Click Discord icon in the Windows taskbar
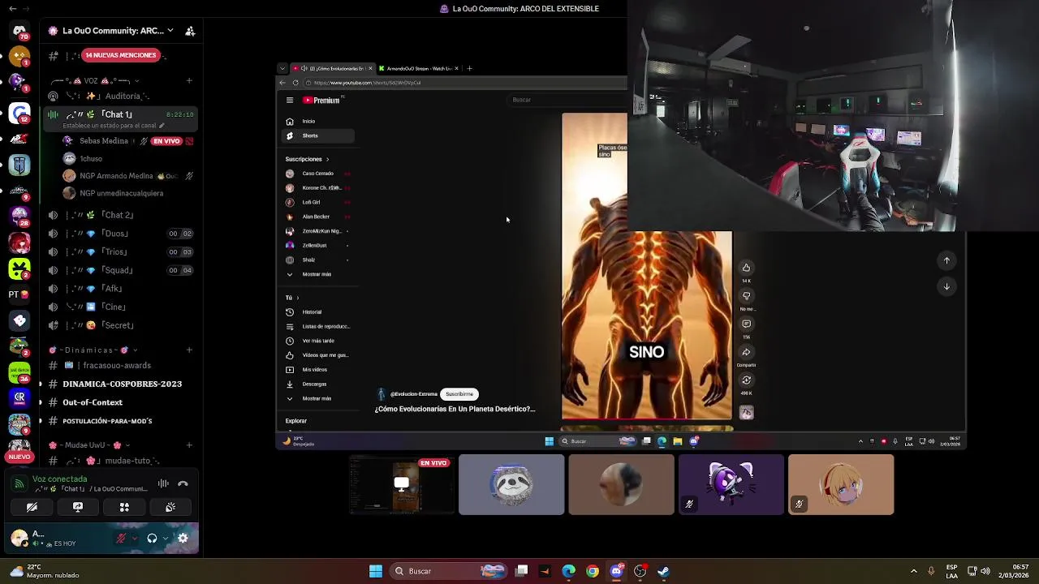This screenshot has height=584, width=1039. pyautogui.click(x=616, y=571)
